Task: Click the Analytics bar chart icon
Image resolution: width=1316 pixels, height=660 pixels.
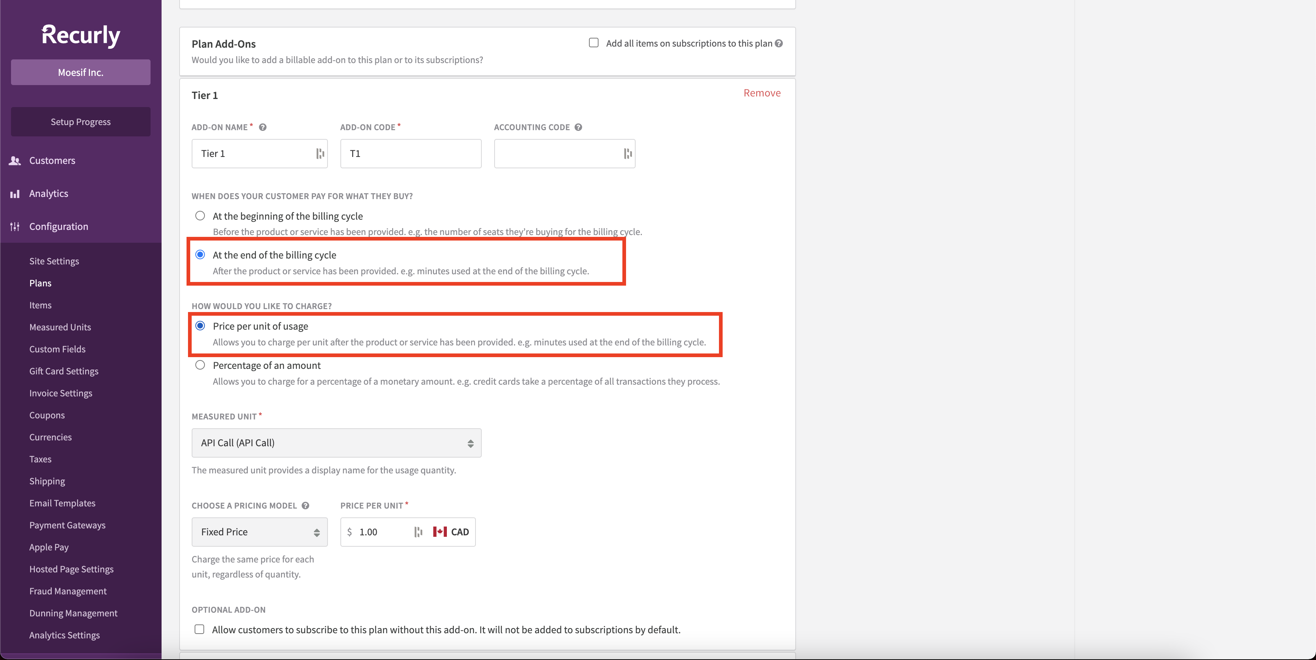Action: pos(15,194)
